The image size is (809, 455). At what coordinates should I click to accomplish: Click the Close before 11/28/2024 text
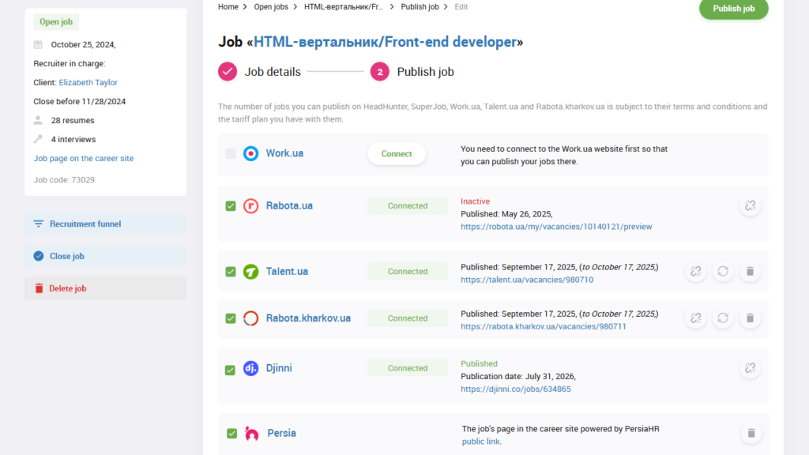pyautogui.click(x=80, y=102)
